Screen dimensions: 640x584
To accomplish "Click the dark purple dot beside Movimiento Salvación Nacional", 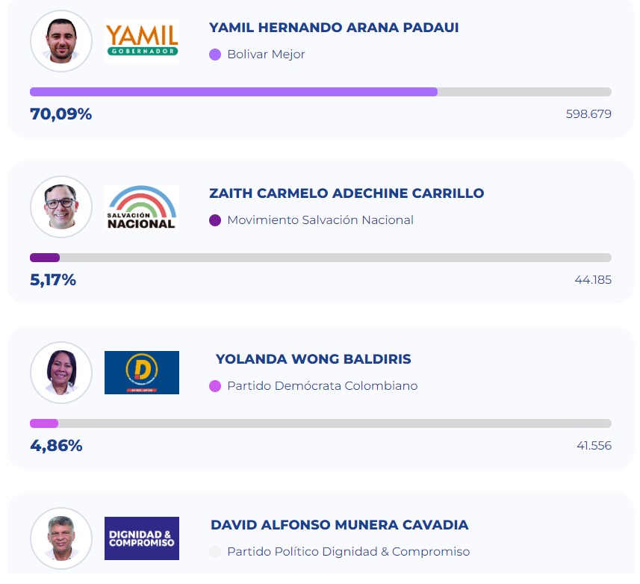I will pos(215,220).
